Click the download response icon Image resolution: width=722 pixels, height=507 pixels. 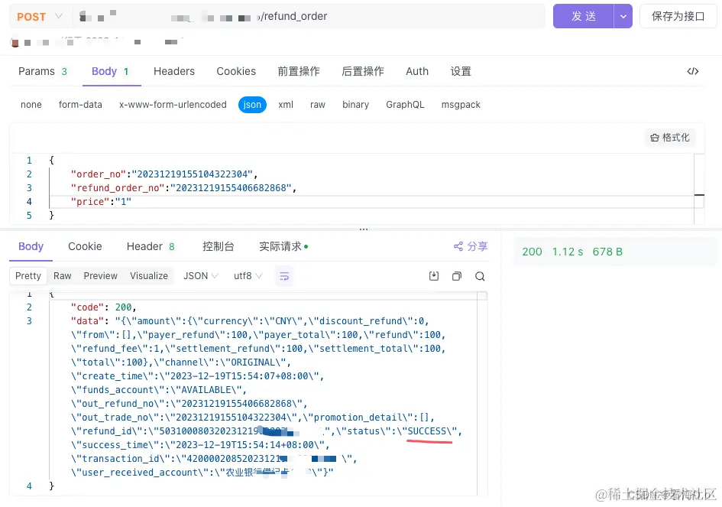pos(434,276)
